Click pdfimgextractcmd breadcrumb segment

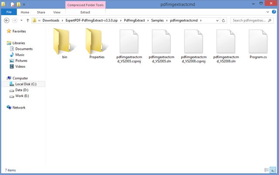[x=184, y=20]
